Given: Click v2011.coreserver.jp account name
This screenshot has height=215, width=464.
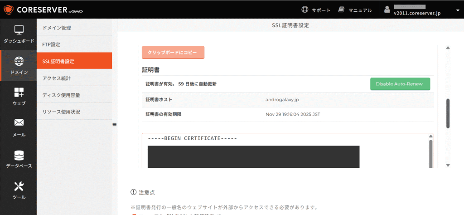Looking at the screenshot, I should (417, 13).
